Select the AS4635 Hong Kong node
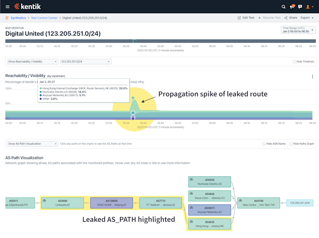The image size is (319, 238). [210, 224]
